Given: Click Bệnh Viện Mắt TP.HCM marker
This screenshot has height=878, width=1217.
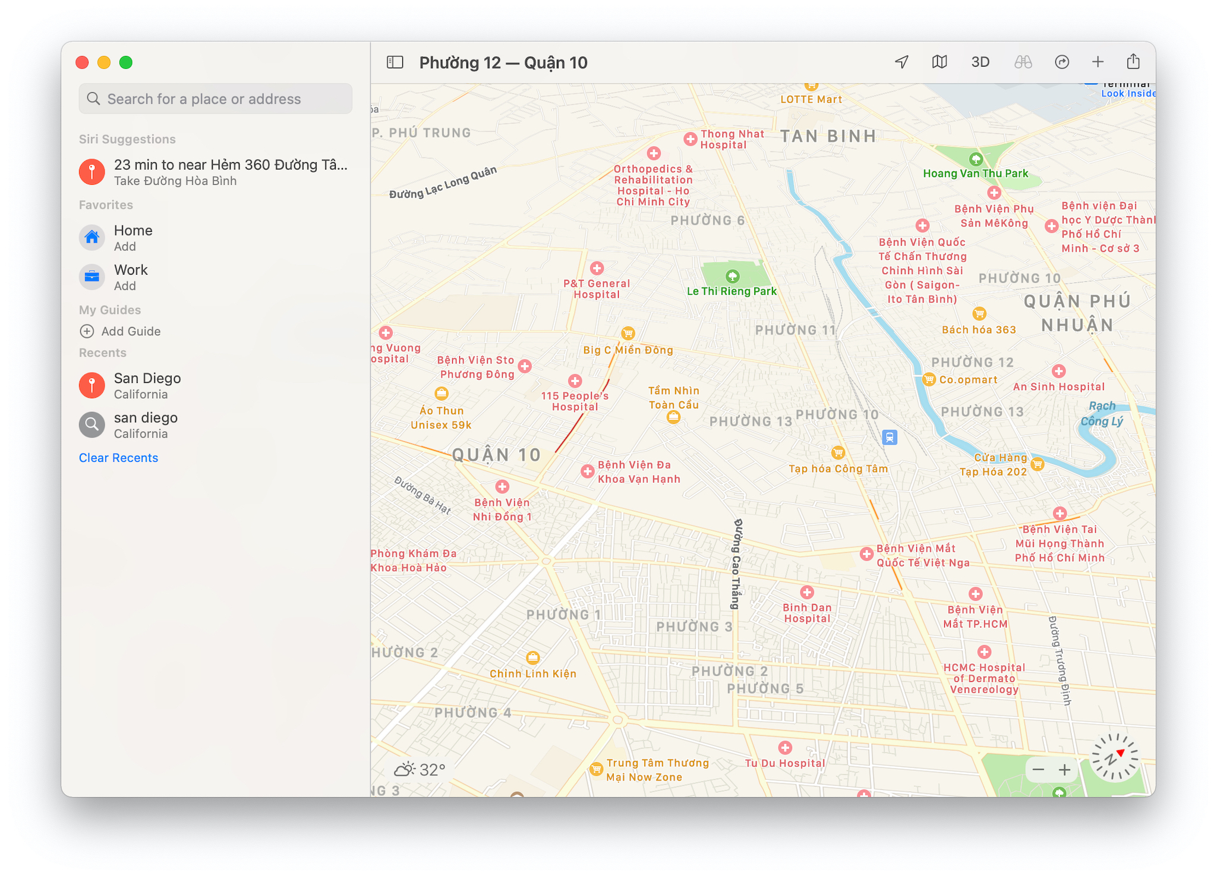Looking at the screenshot, I should coord(975,594).
